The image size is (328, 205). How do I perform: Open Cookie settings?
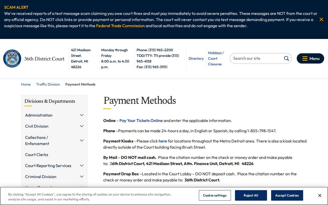(x=215, y=195)
